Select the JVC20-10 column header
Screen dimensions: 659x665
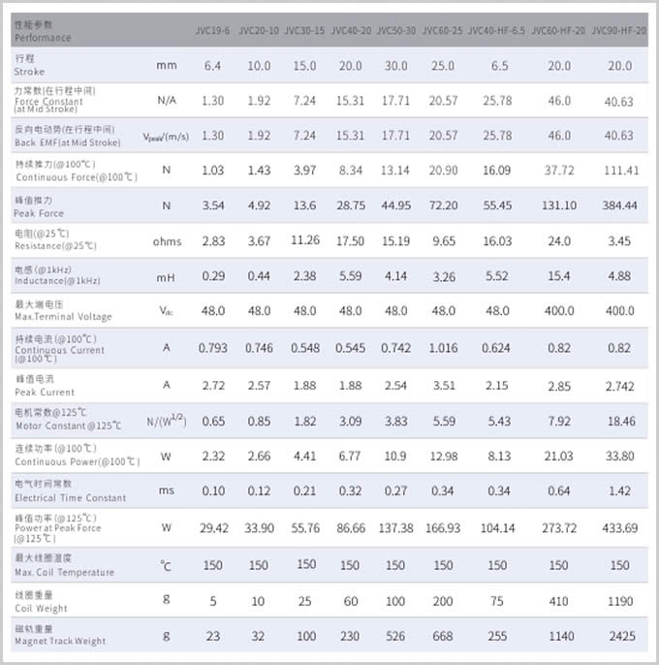(259, 31)
